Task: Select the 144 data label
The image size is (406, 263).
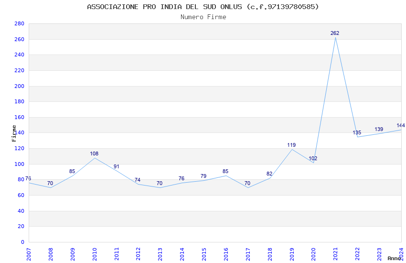Action: 401,126
